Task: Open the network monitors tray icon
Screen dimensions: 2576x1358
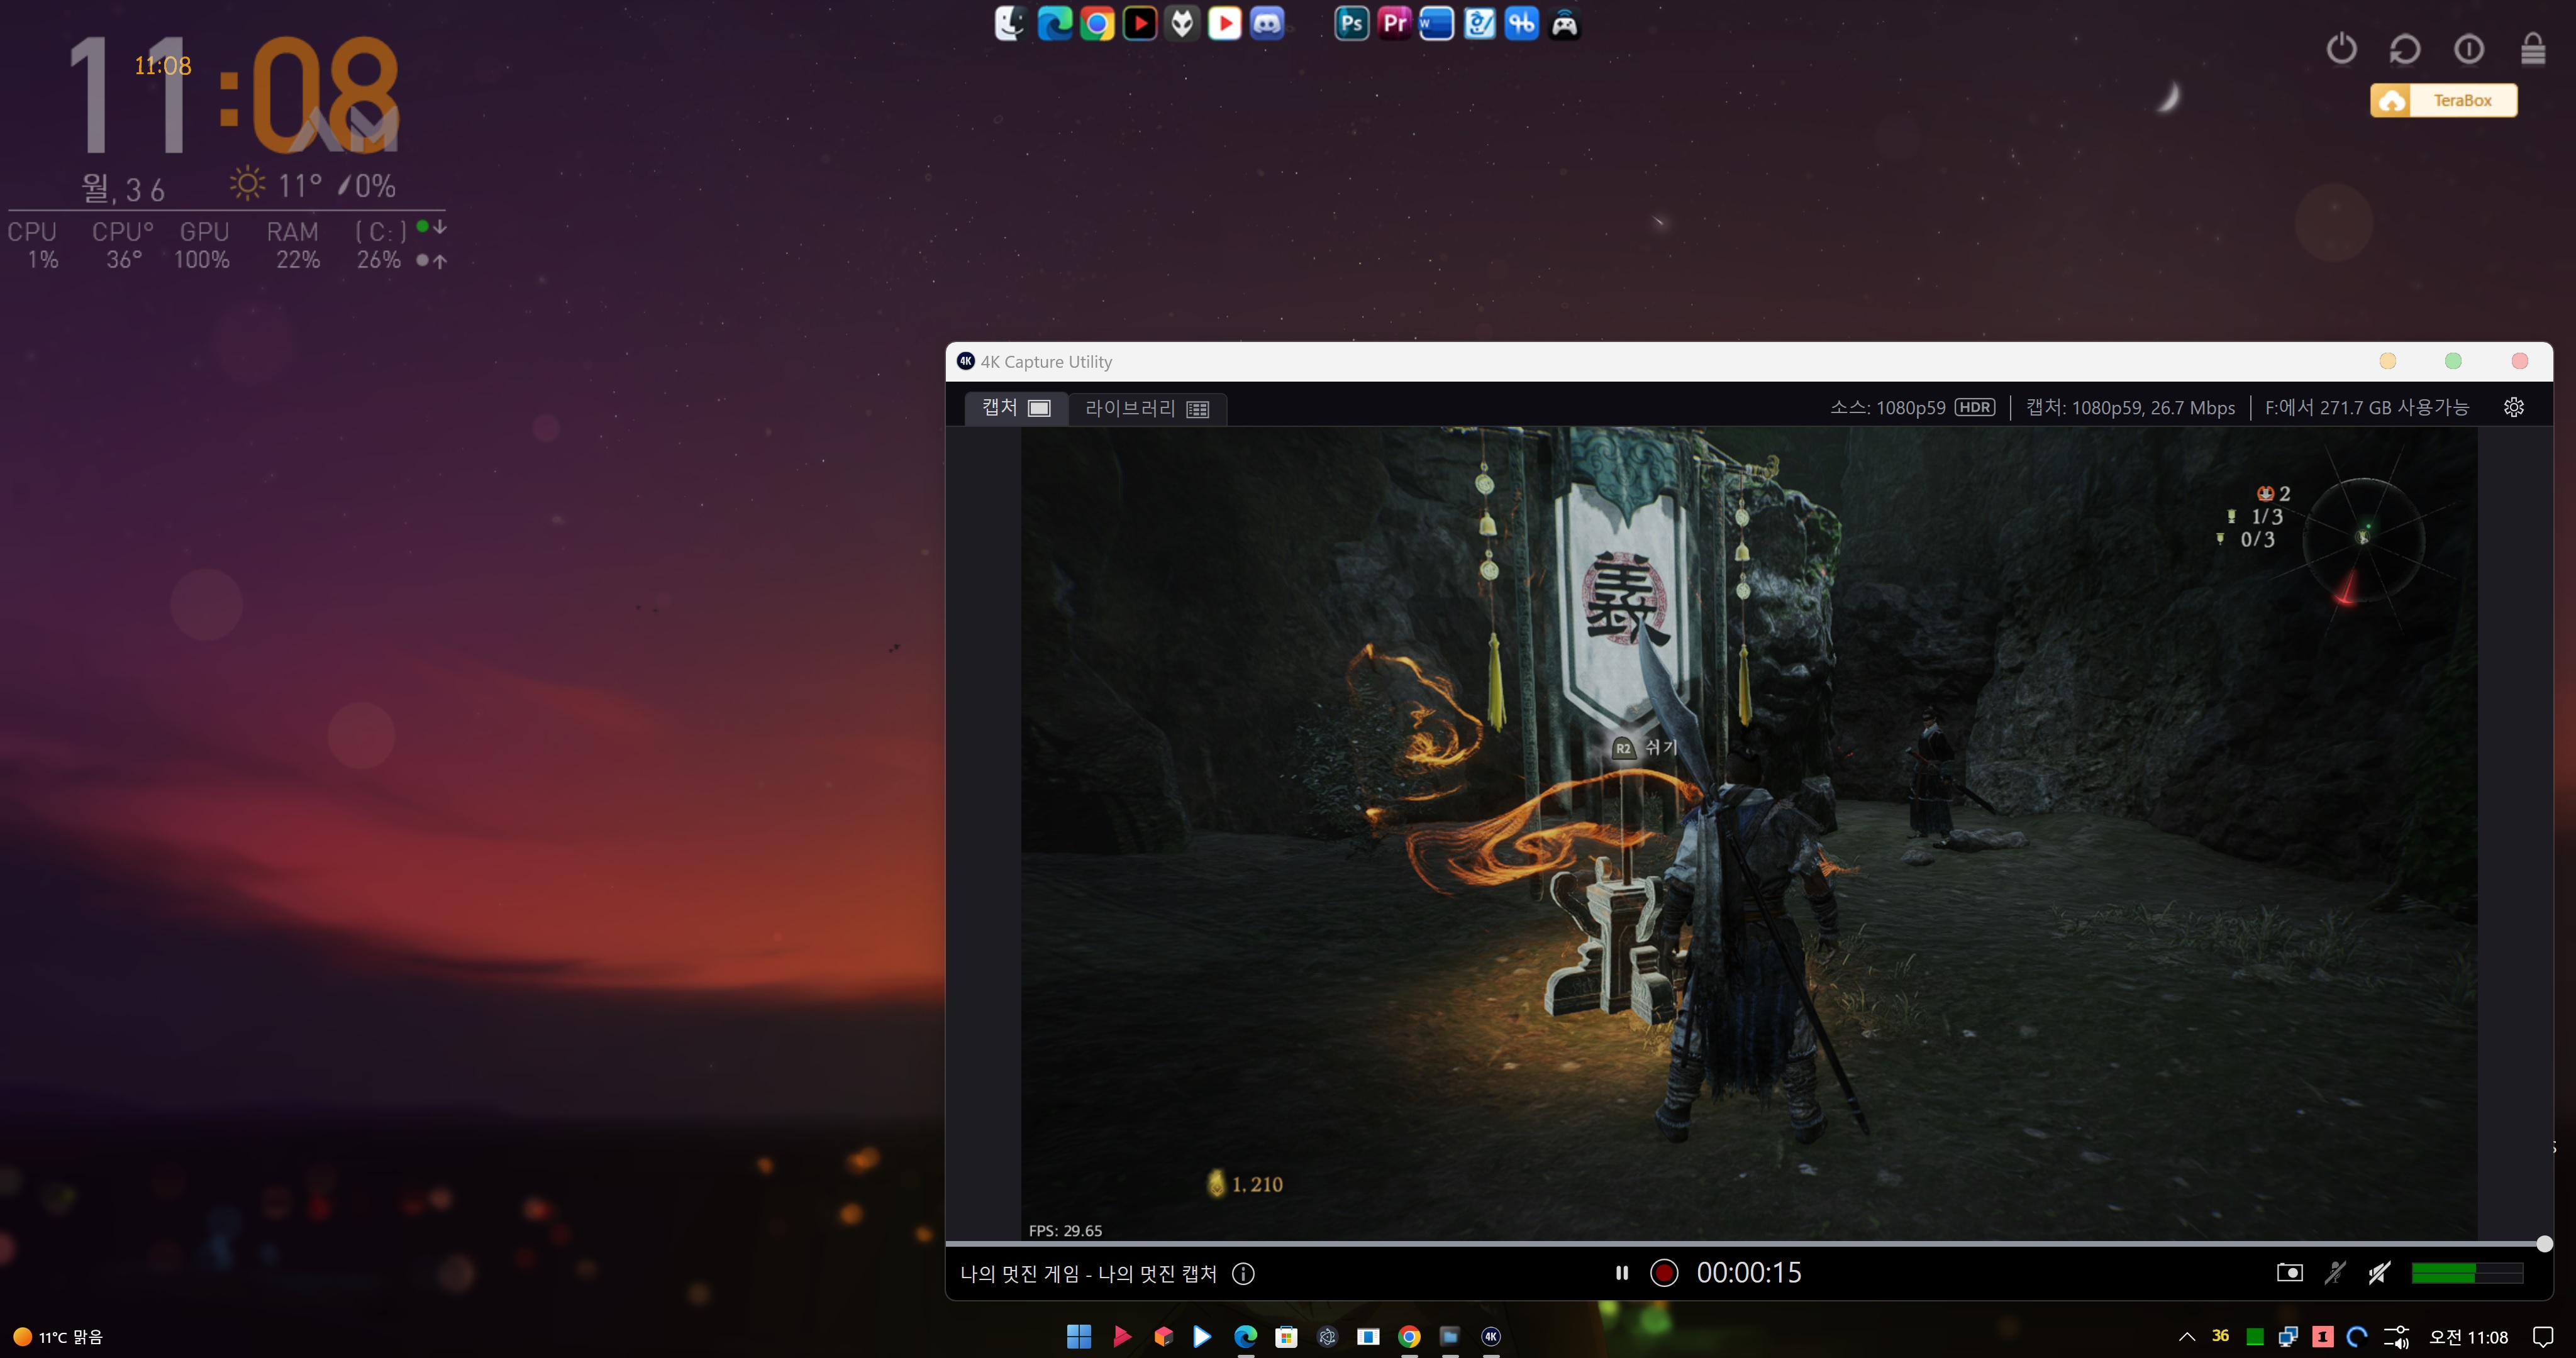Action: (2288, 1337)
